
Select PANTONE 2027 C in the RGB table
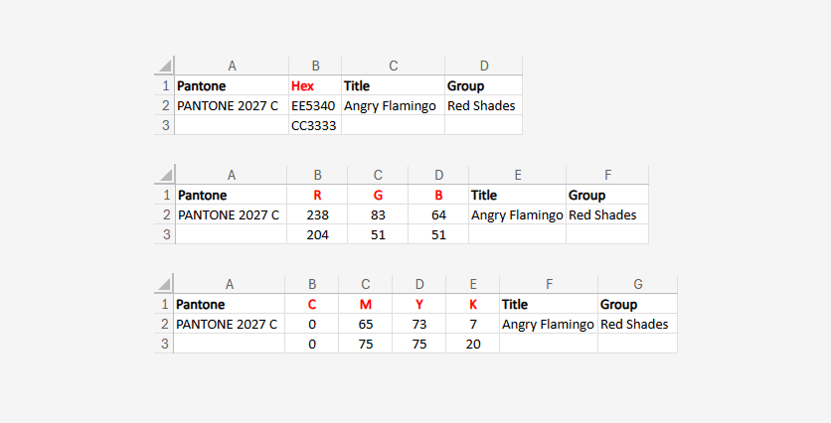tap(231, 214)
